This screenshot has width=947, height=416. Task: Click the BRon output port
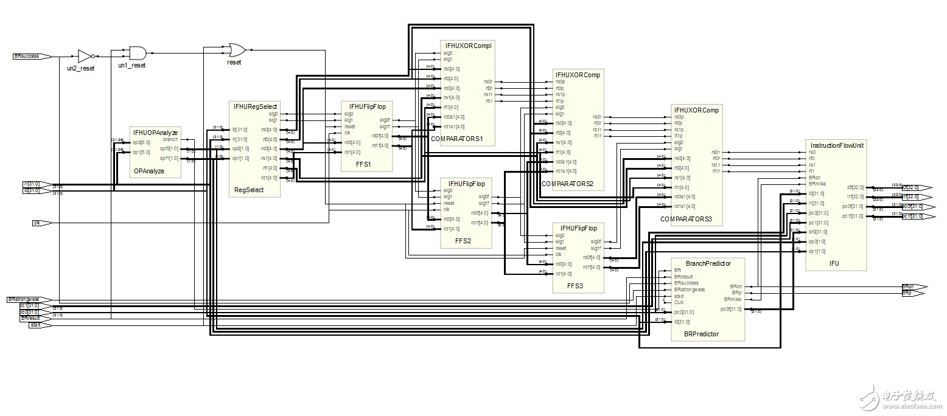click(908, 286)
